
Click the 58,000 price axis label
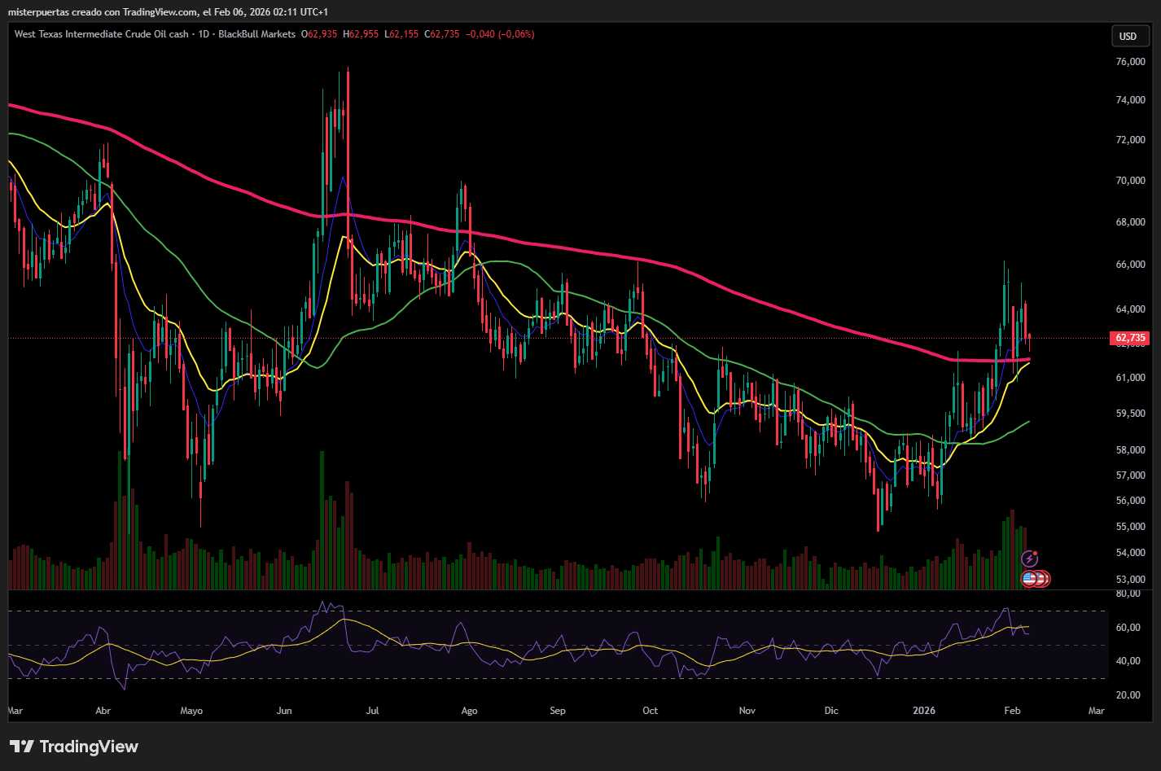coord(1131,450)
